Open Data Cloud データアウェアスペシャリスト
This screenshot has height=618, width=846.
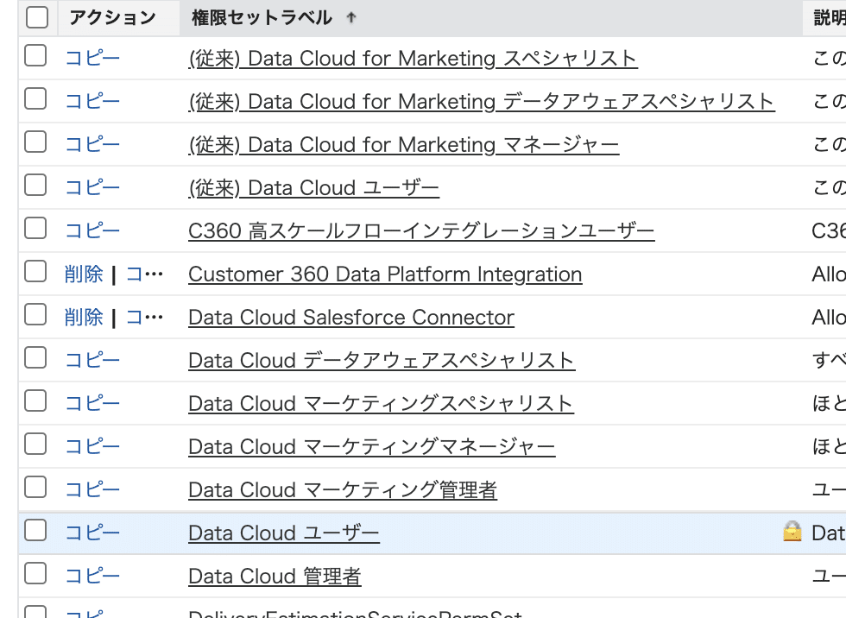[x=382, y=360]
